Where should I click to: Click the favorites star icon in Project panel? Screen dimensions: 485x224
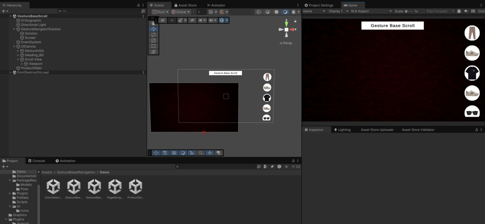(287, 167)
